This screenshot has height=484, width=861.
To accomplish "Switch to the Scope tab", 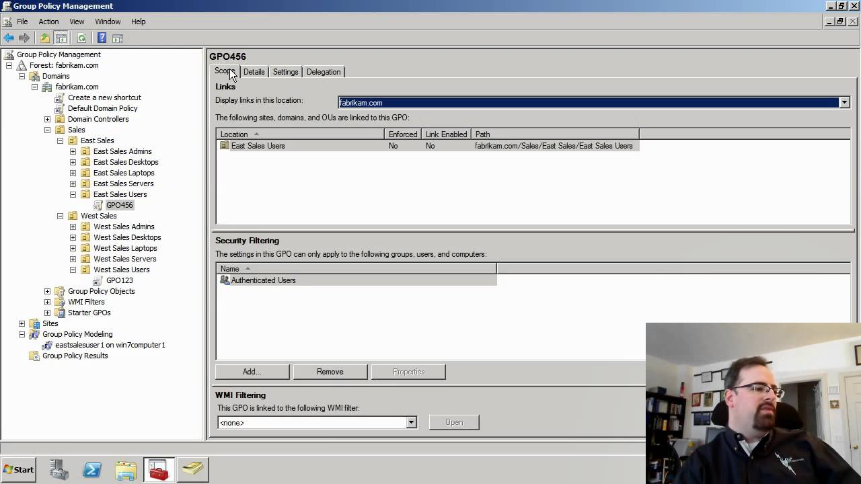I will pos(225,71).
